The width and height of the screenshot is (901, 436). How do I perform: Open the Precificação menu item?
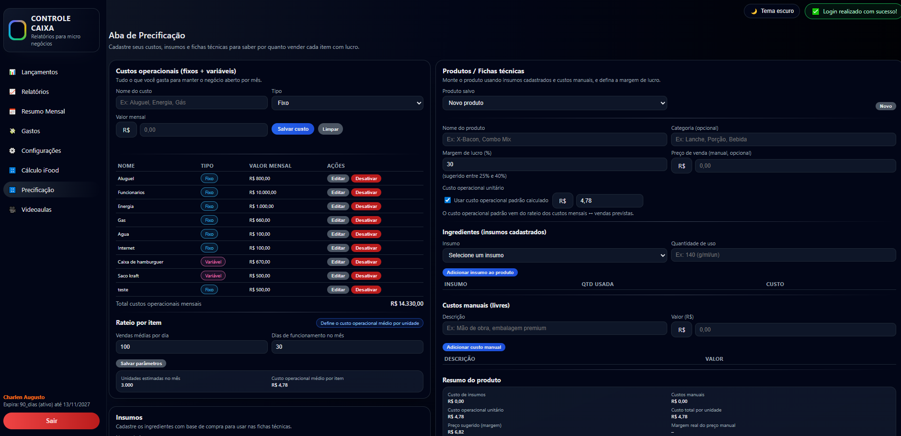click(x=38, y=190)
